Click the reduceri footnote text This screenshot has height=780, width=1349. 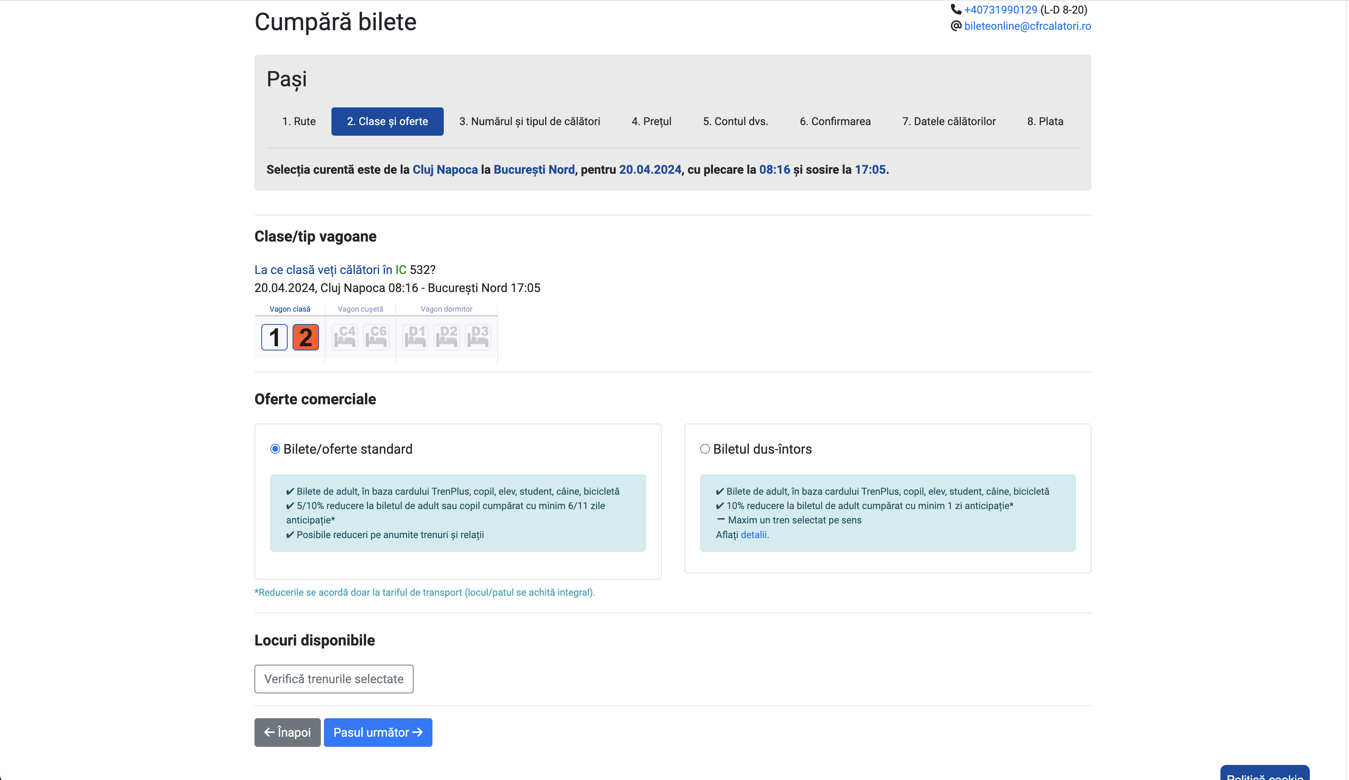click(x=425, y=592)
